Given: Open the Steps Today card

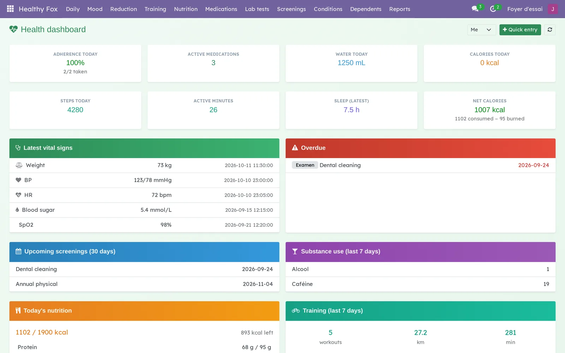Looking at the screenshot, I should point(75,110).
